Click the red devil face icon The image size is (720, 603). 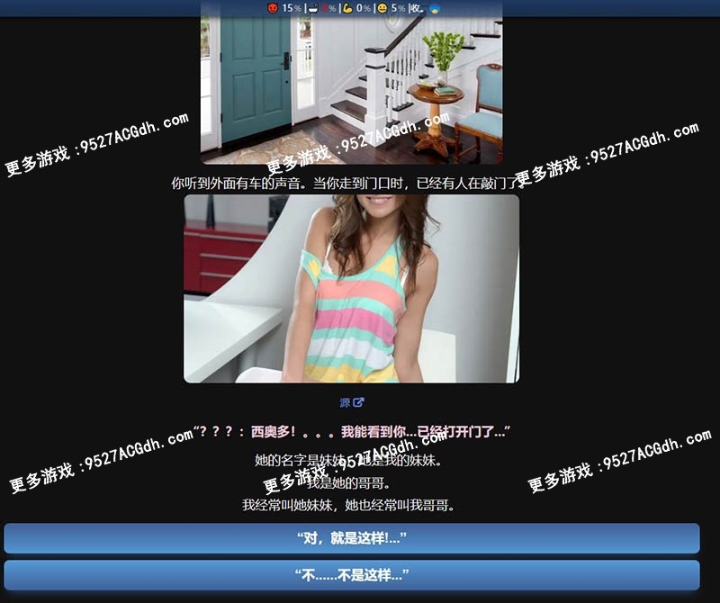point(273,8)
